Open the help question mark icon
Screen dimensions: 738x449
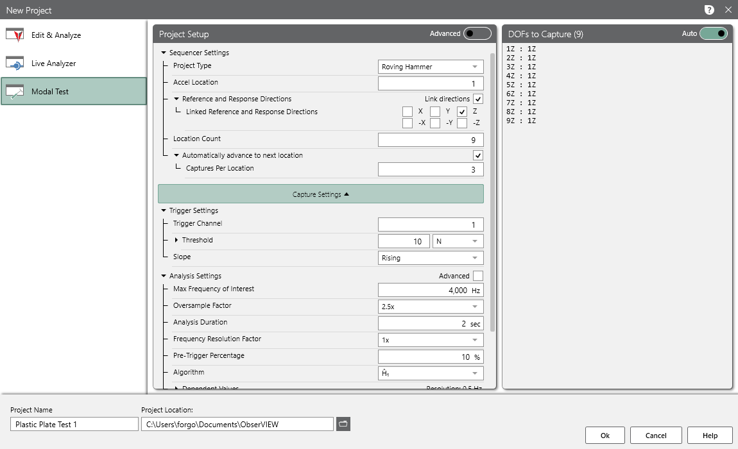tap(709, 10)
